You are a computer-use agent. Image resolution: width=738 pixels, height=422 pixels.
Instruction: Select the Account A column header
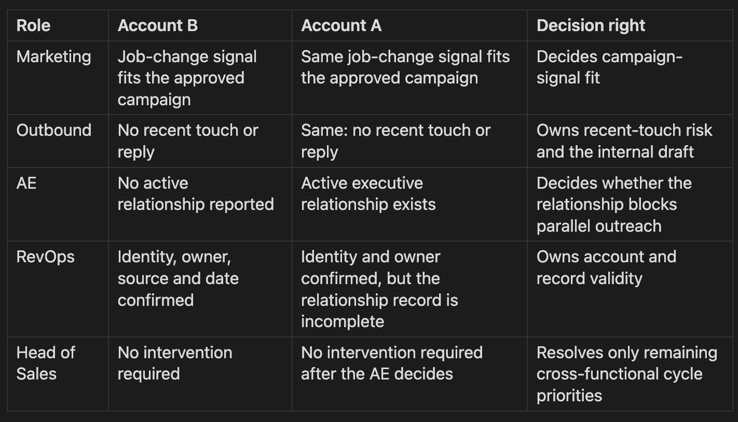click(x=409, y=25)
